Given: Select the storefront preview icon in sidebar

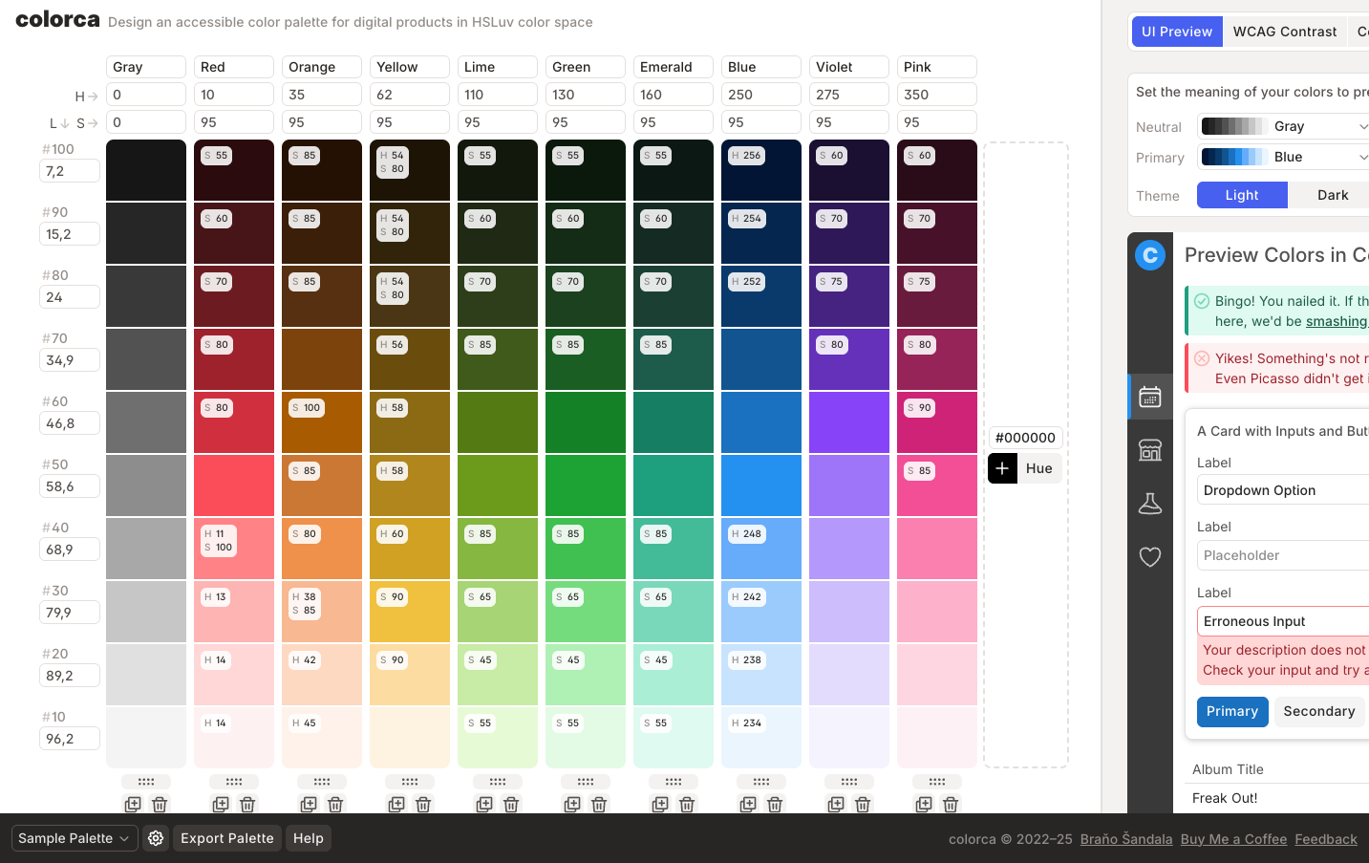Looking at the screenshot, I should click(1149, 449).
